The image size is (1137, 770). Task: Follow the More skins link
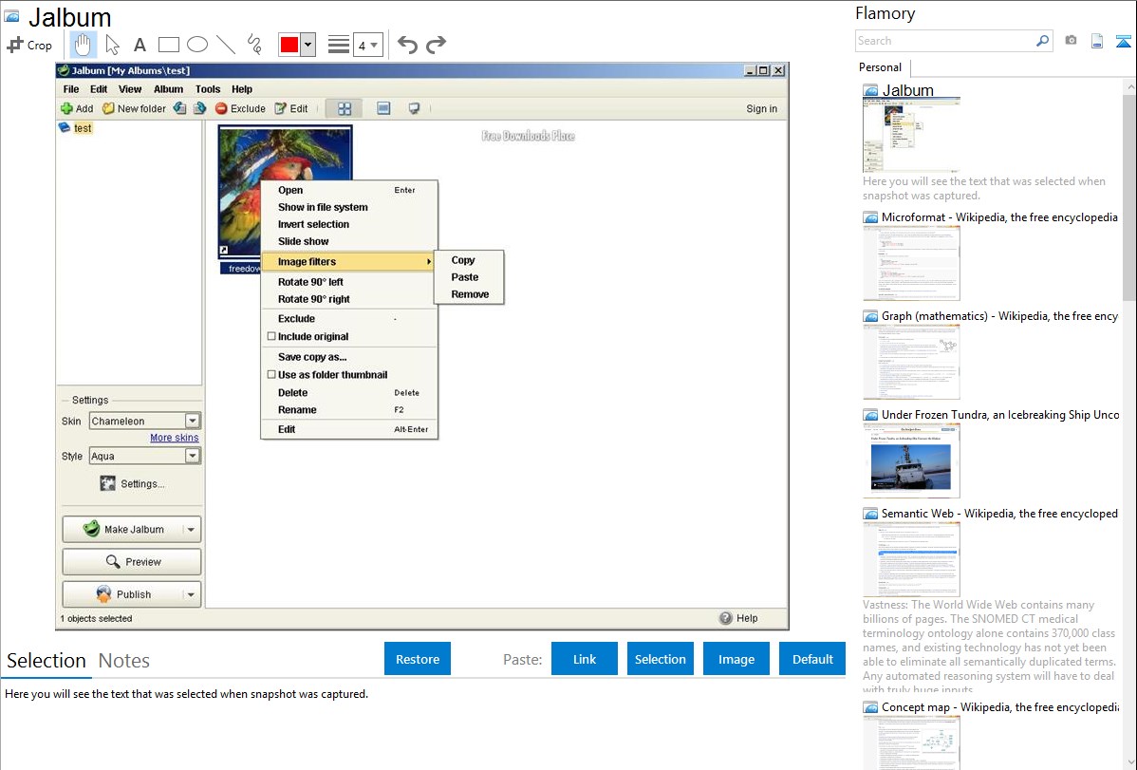tap(174, 438)
